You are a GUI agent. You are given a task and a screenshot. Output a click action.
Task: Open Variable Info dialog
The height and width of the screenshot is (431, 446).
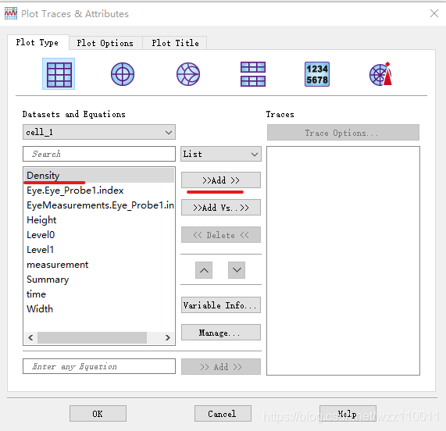221,305
